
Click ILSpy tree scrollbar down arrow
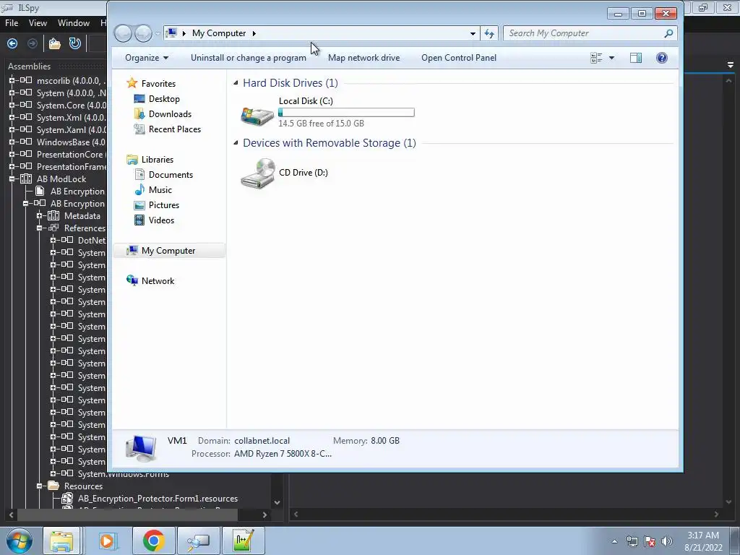[277, 503]
